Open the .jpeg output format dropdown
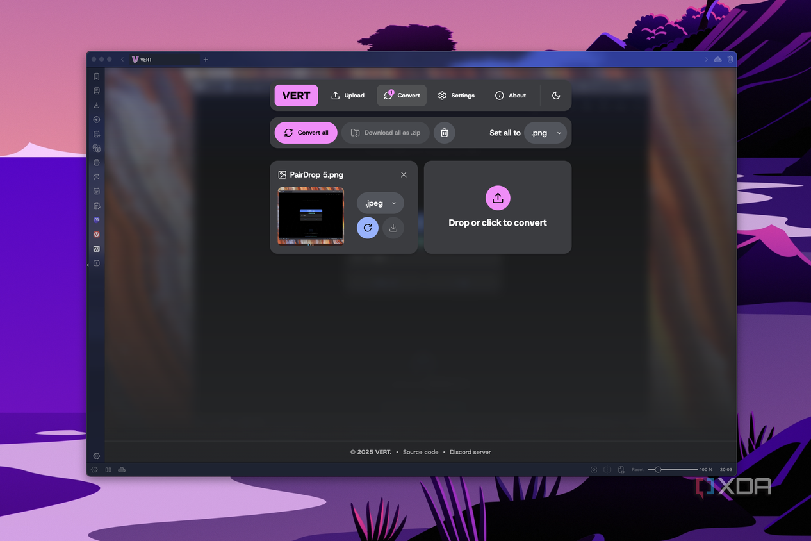 [x=381, y=203]
